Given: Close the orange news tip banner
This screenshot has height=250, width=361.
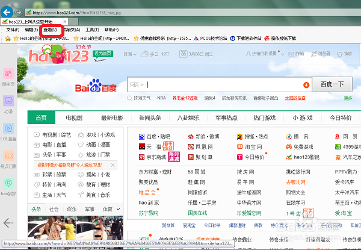Looking at the screenshot, I should (113, 165).
